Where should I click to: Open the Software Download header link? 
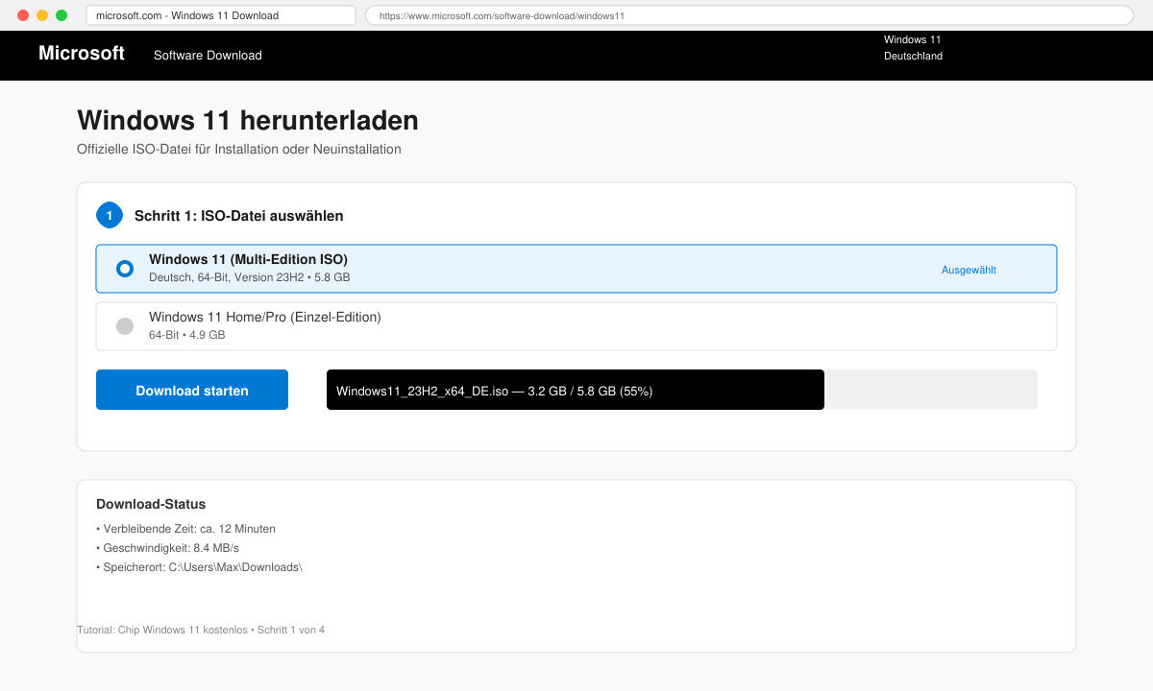pyautogui.click(x=208, y=56)
